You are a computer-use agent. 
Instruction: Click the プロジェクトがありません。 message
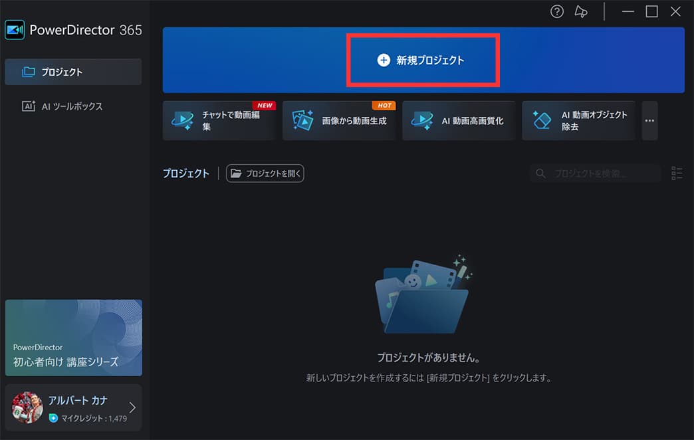coord(429,358)
